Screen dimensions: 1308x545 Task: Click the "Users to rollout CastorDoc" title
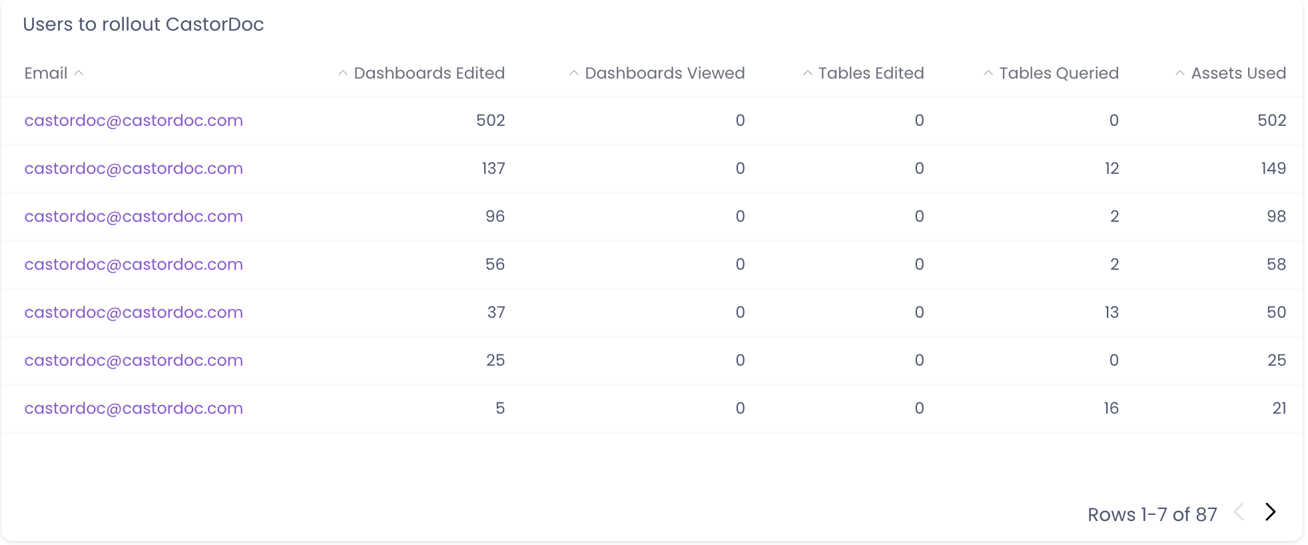point(143,25)
